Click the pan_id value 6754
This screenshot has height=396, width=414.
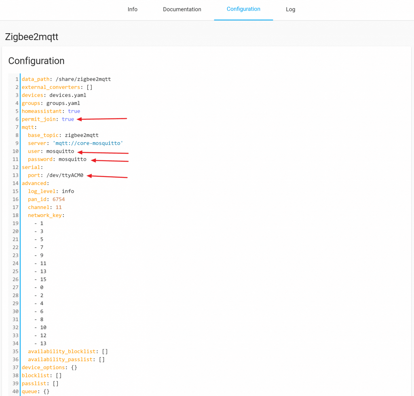click(59, 199)
